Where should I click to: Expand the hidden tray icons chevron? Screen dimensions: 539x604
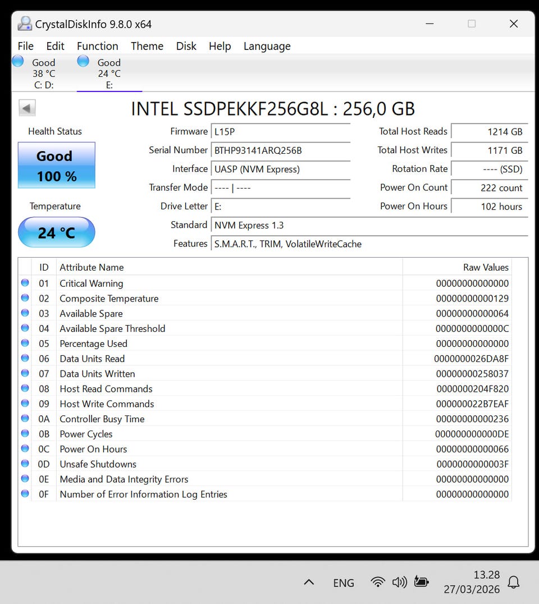pos(309,582)
